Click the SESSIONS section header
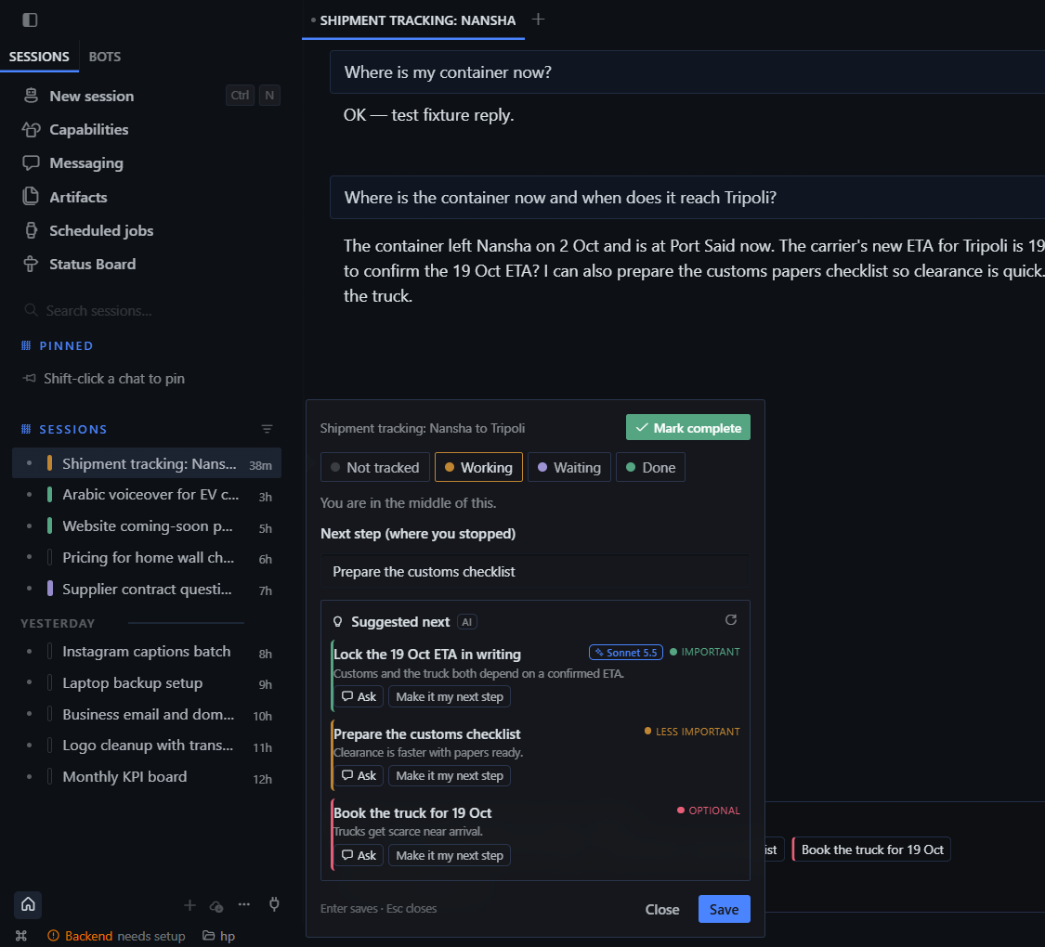 [73, 430]
